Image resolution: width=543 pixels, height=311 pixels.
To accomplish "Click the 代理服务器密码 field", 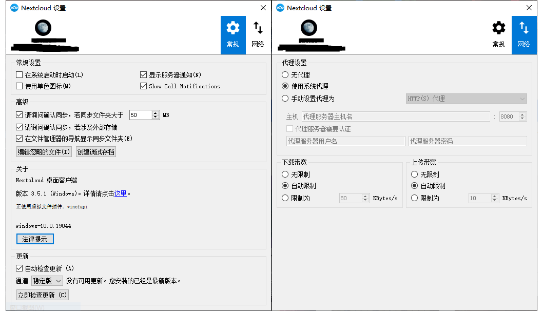I will 468,141.
